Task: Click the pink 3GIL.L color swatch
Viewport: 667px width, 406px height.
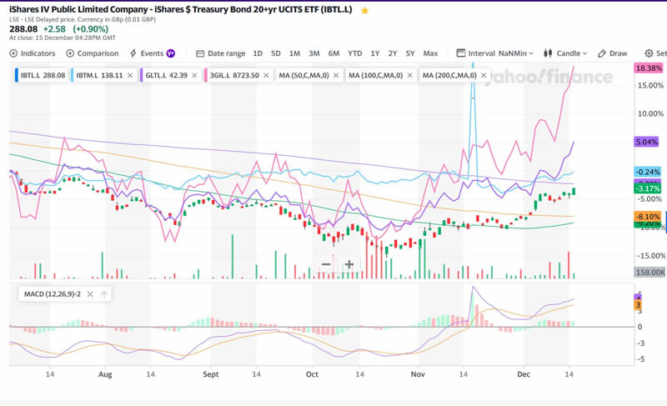Action: (205, 75)
